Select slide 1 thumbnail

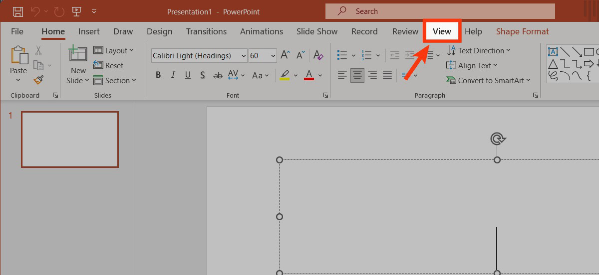point(70,139)
